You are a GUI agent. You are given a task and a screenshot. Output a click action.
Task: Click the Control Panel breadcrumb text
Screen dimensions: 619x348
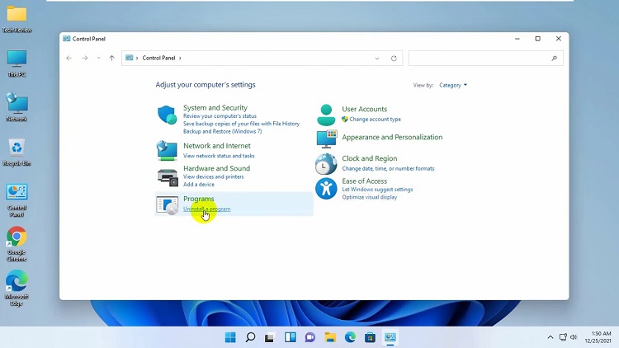pyautogui.click(x=158, y=58)
